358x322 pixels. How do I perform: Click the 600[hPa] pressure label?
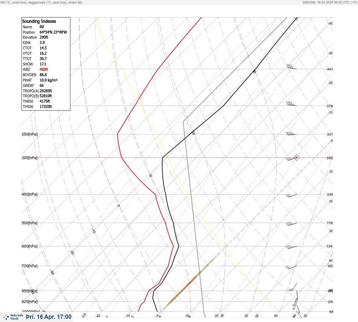[x=30, y=246]
